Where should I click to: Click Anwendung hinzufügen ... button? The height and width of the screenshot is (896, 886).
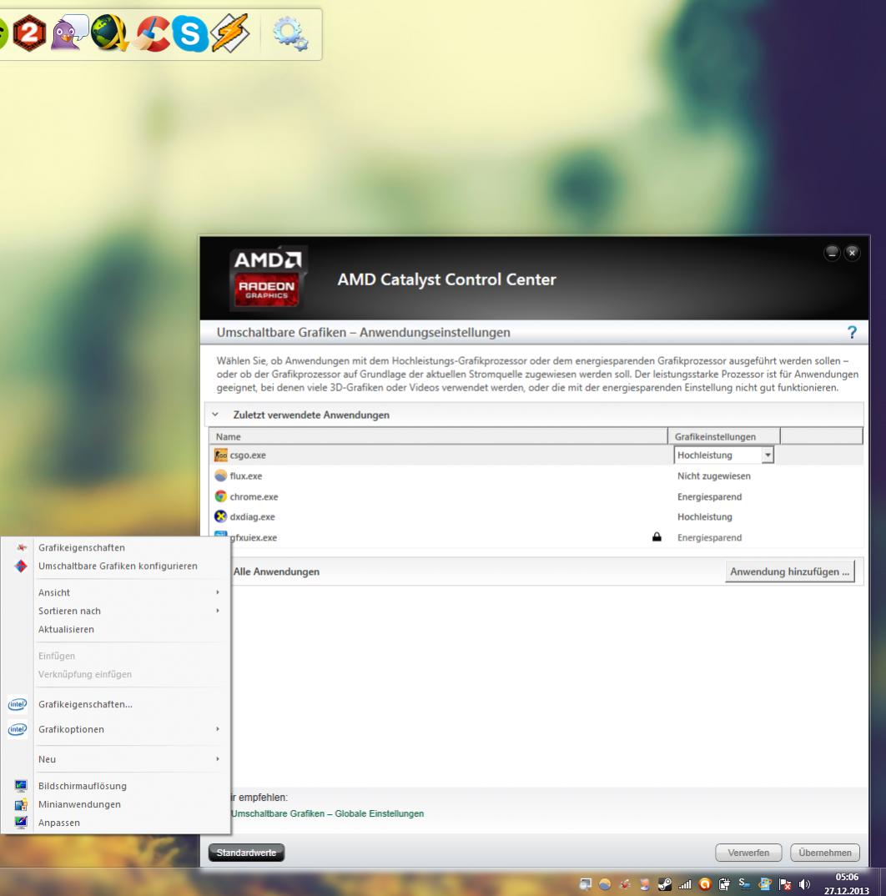[x=790, y=571]
